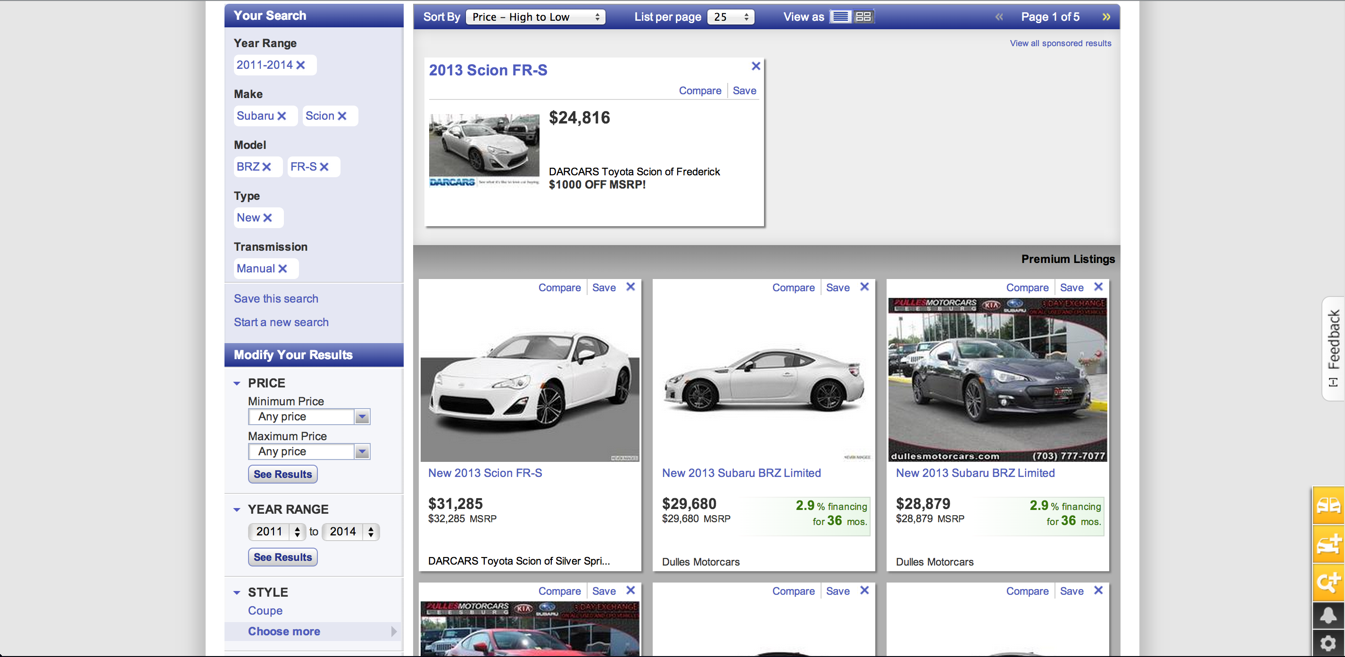Remove the Subaru make filter
Viewport: 1345px width, 657px height.
coord(282,116)
